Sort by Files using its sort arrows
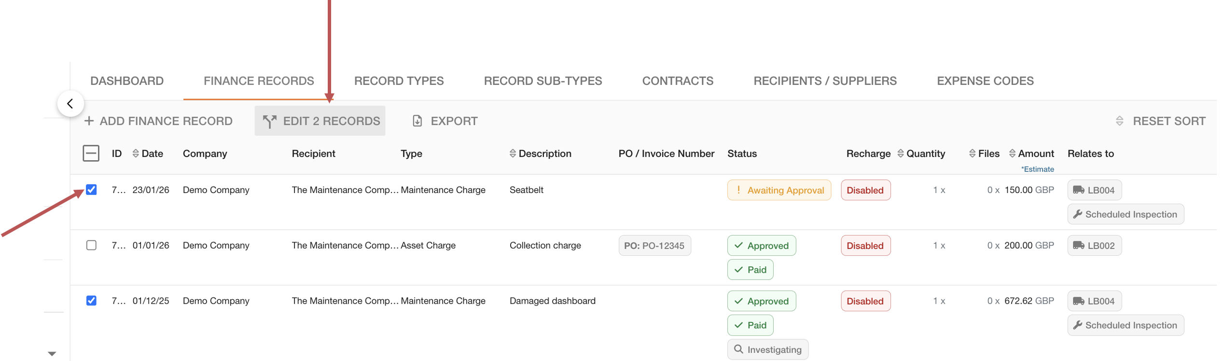 click(972, 153)
